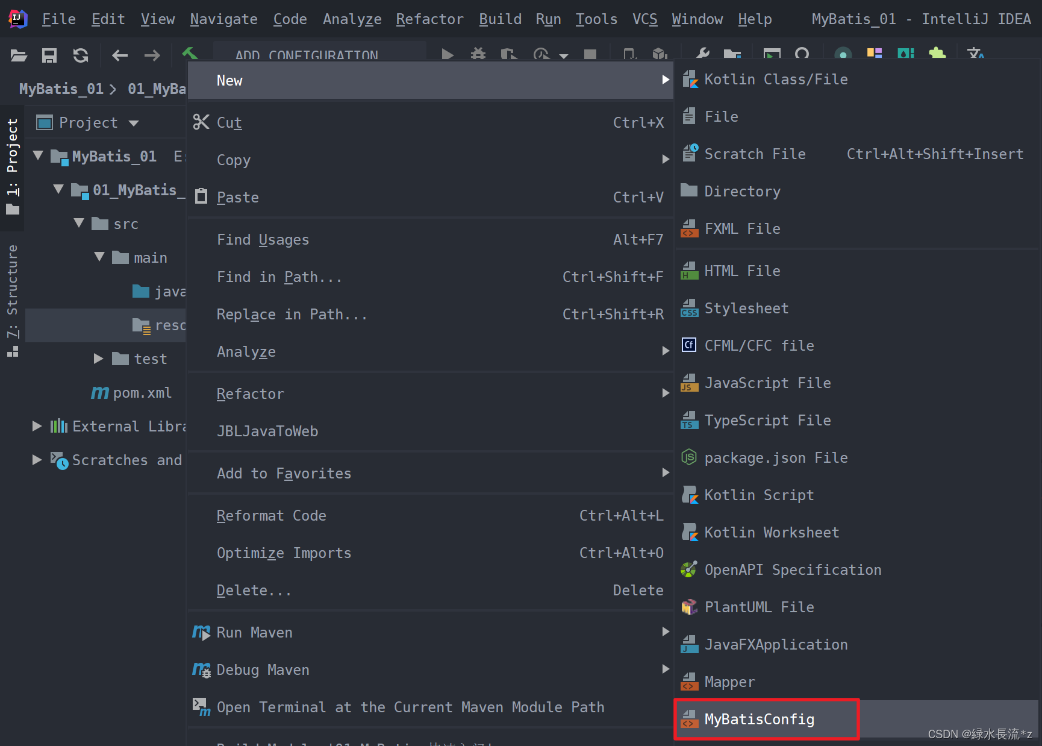Click the green Build hammer icon
The height and width of the screenshot is (746, 1042).
(189, 54)
